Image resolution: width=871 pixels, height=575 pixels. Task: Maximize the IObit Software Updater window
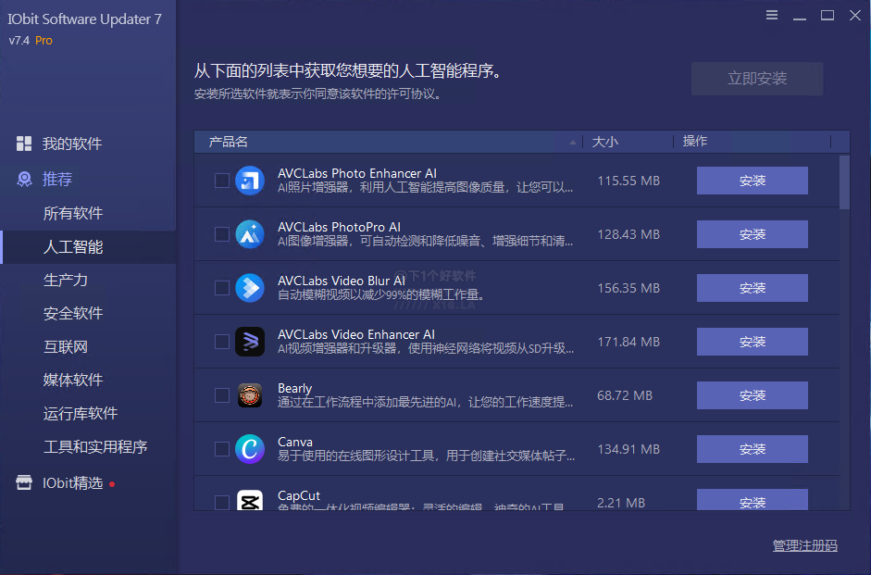click(827, 15)
